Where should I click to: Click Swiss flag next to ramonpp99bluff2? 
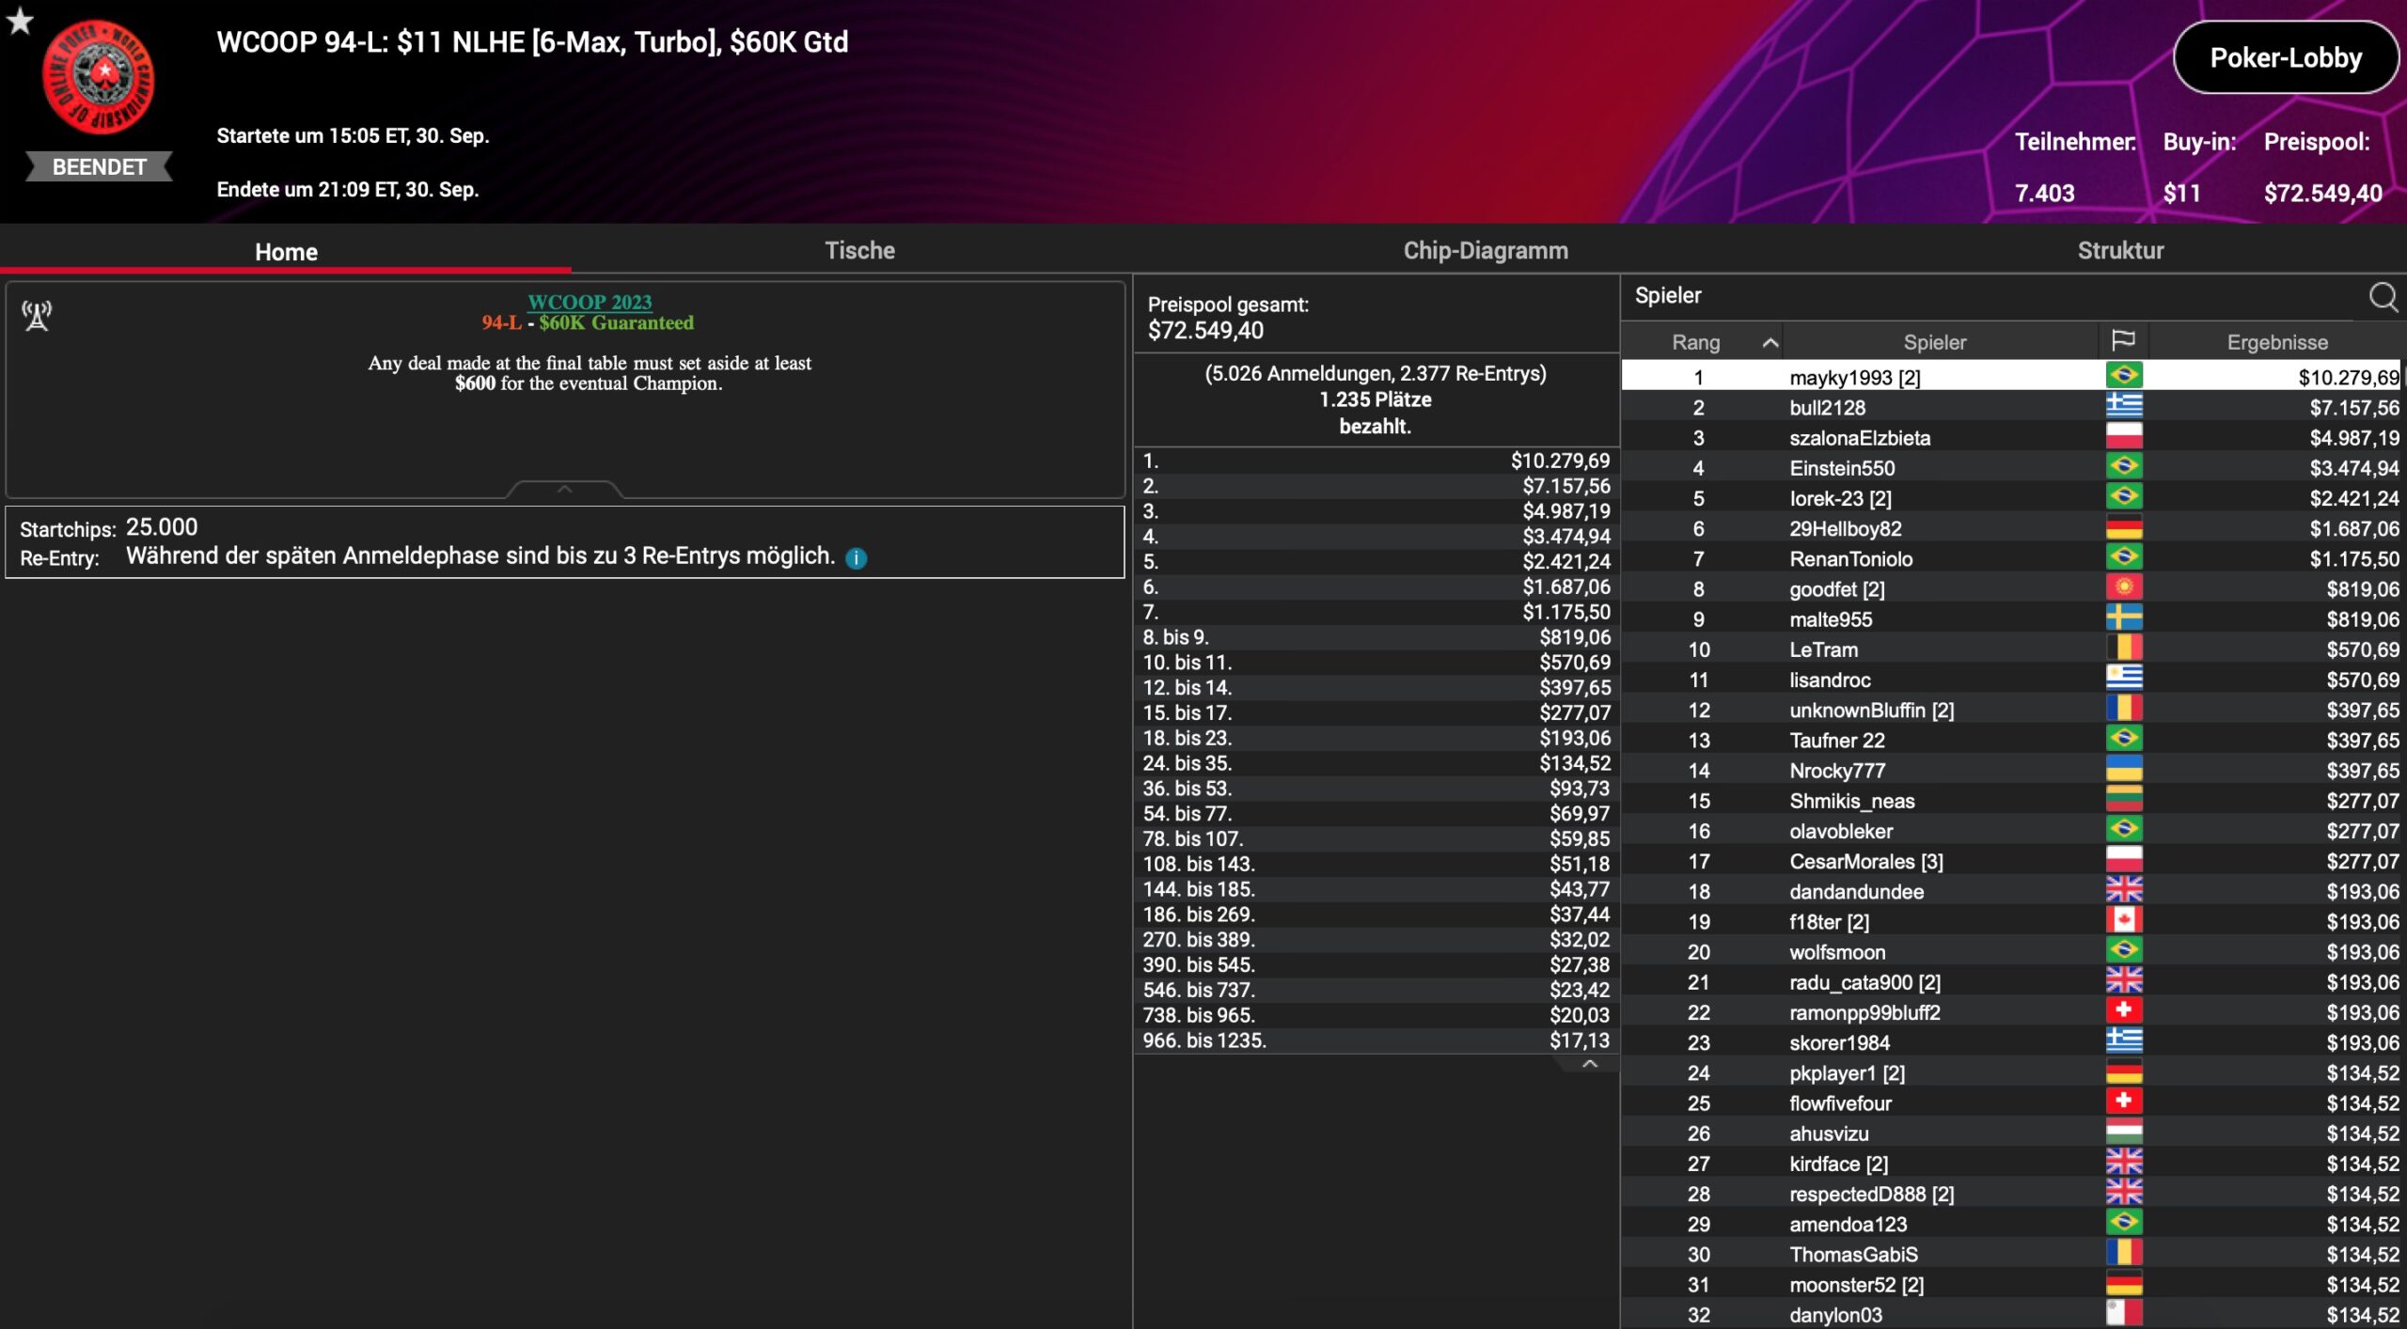coord(2124,1010)
